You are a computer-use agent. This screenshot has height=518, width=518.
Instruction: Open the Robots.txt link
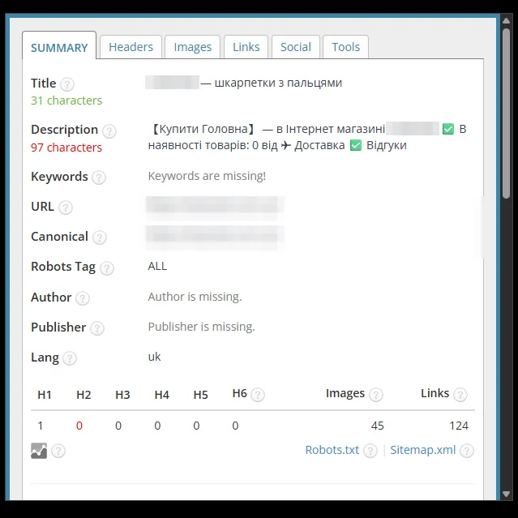332,450
